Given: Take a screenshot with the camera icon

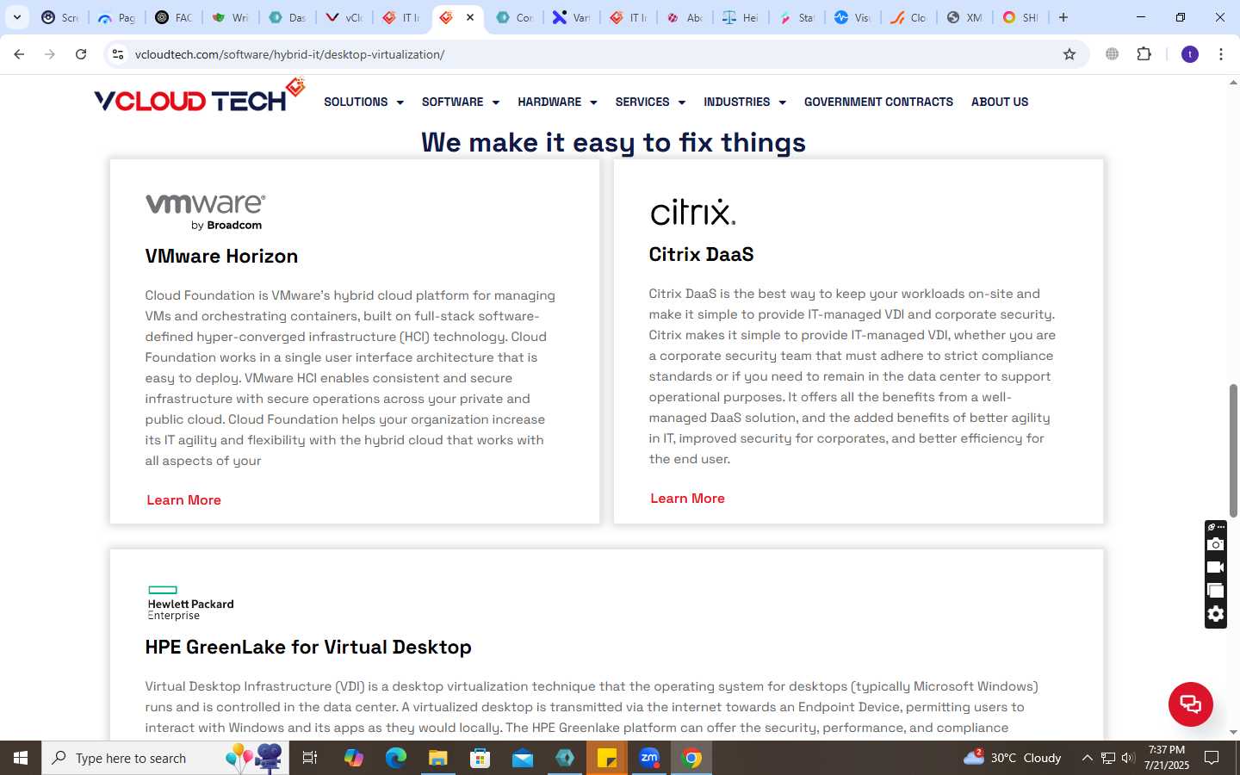Looking at the screenshot, I should coord(1215,544).
